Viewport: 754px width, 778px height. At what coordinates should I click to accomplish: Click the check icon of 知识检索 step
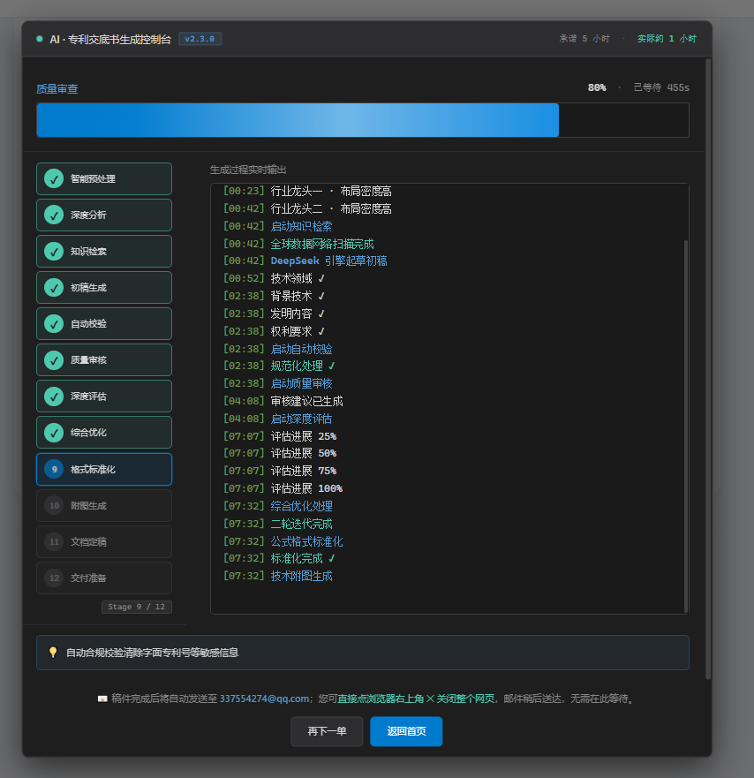tap(54, 251)
